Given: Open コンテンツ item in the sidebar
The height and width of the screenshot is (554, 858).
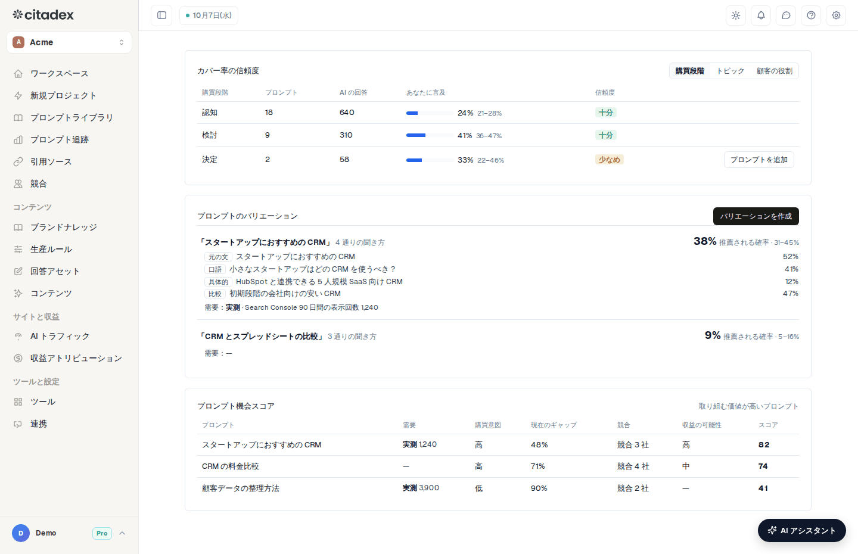Looking at the screenshot, I should [69, 293].
